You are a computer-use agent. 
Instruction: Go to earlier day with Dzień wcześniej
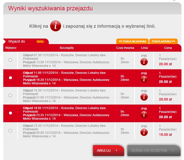(132, 41)
